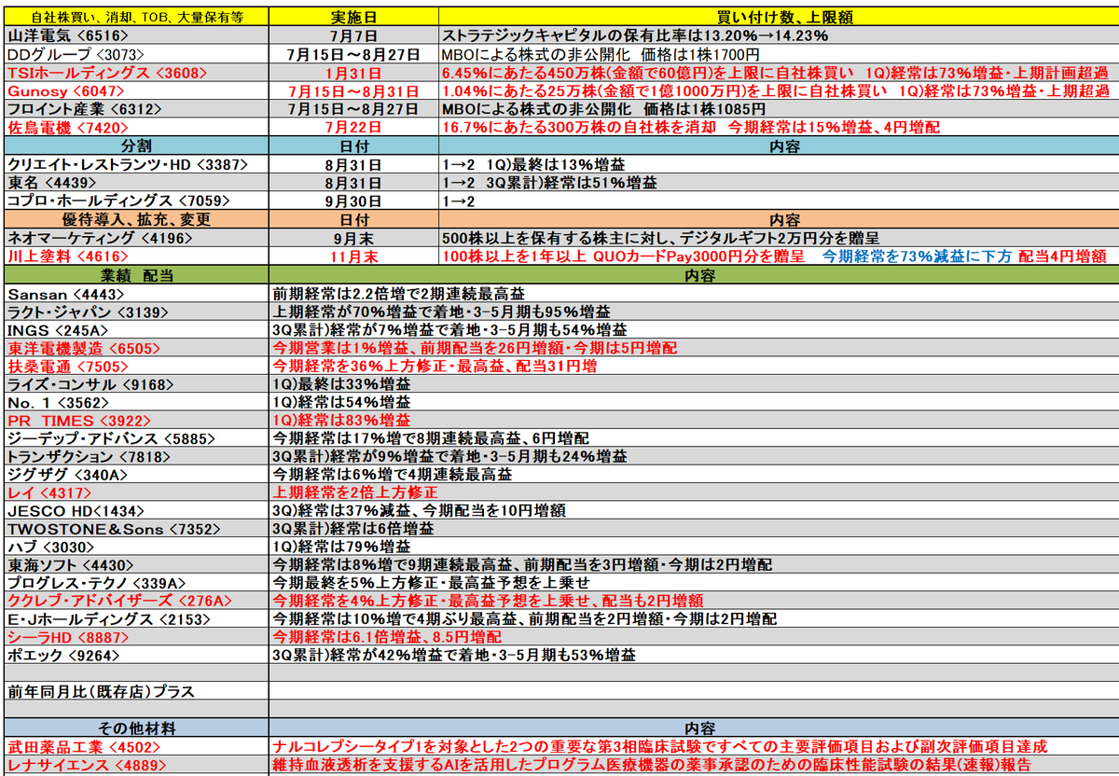Click the 9月末 date cell

point(354,238)
